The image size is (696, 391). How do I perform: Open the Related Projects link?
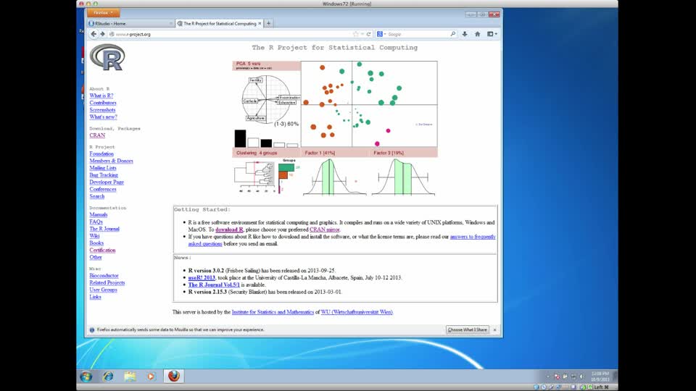[107, 283]
